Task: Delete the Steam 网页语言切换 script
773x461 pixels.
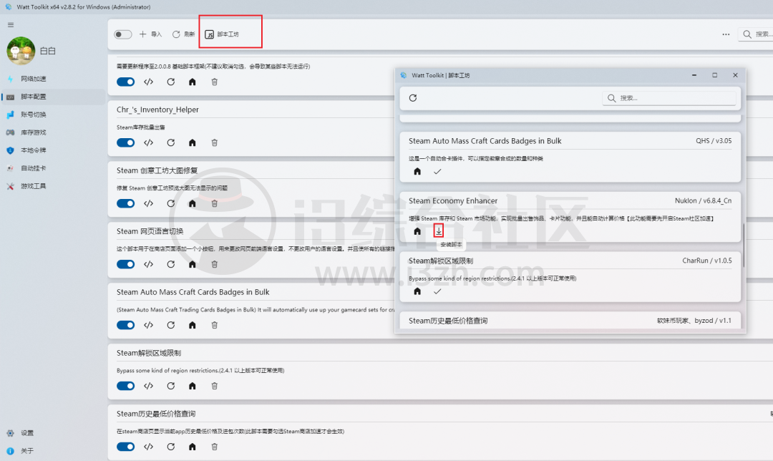Action: coord(215,264)
